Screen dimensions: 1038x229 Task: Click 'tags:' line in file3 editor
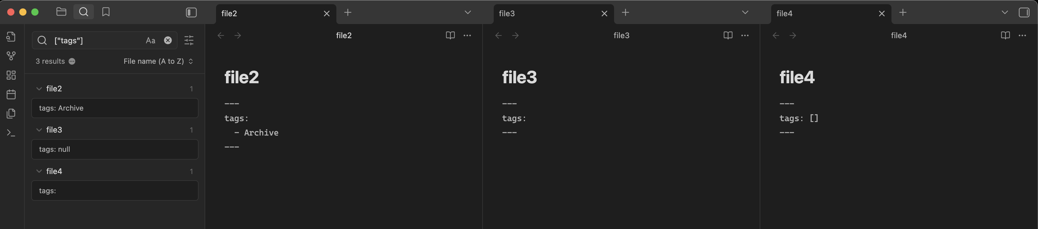coord(514,118)
